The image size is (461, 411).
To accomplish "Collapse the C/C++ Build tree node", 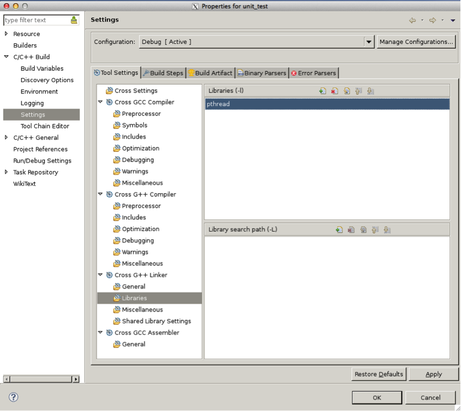I will click(6, 57).
